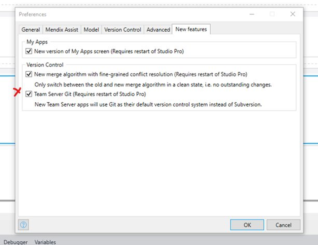Click the Preferences title text
This screenshot has width=318, height=245.
pyautogui.click(x=32, y=14)
